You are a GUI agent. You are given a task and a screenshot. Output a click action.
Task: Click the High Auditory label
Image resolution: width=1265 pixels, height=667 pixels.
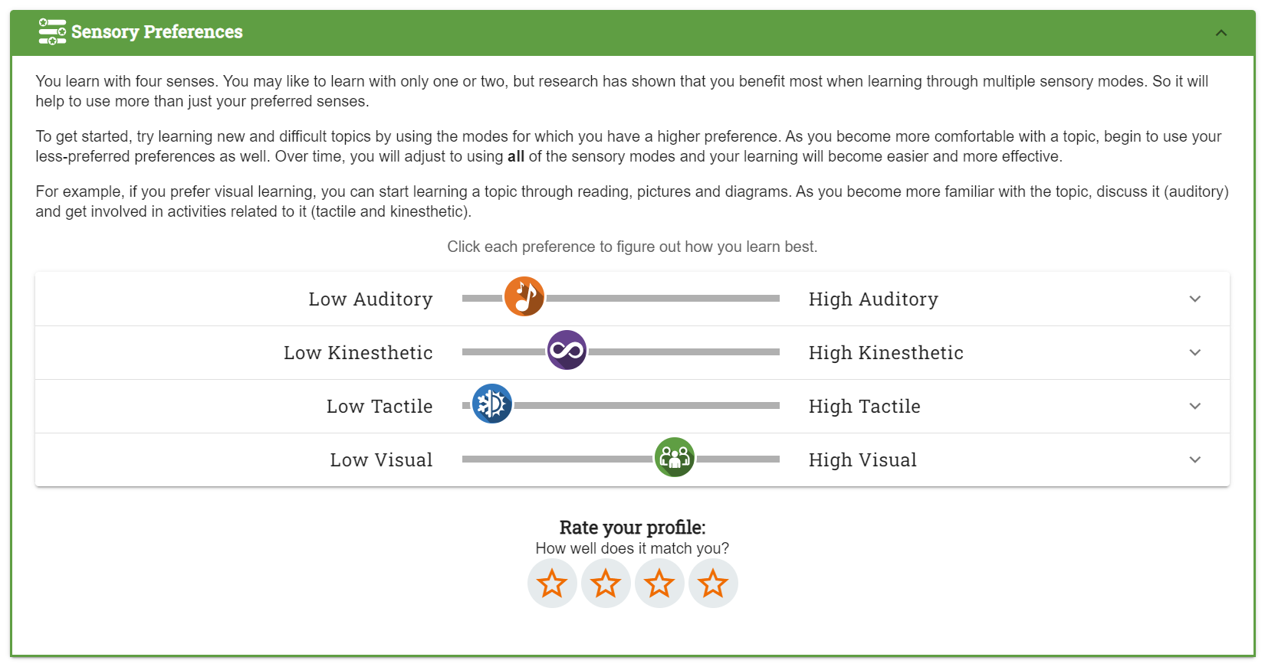[x=873, y=299]
